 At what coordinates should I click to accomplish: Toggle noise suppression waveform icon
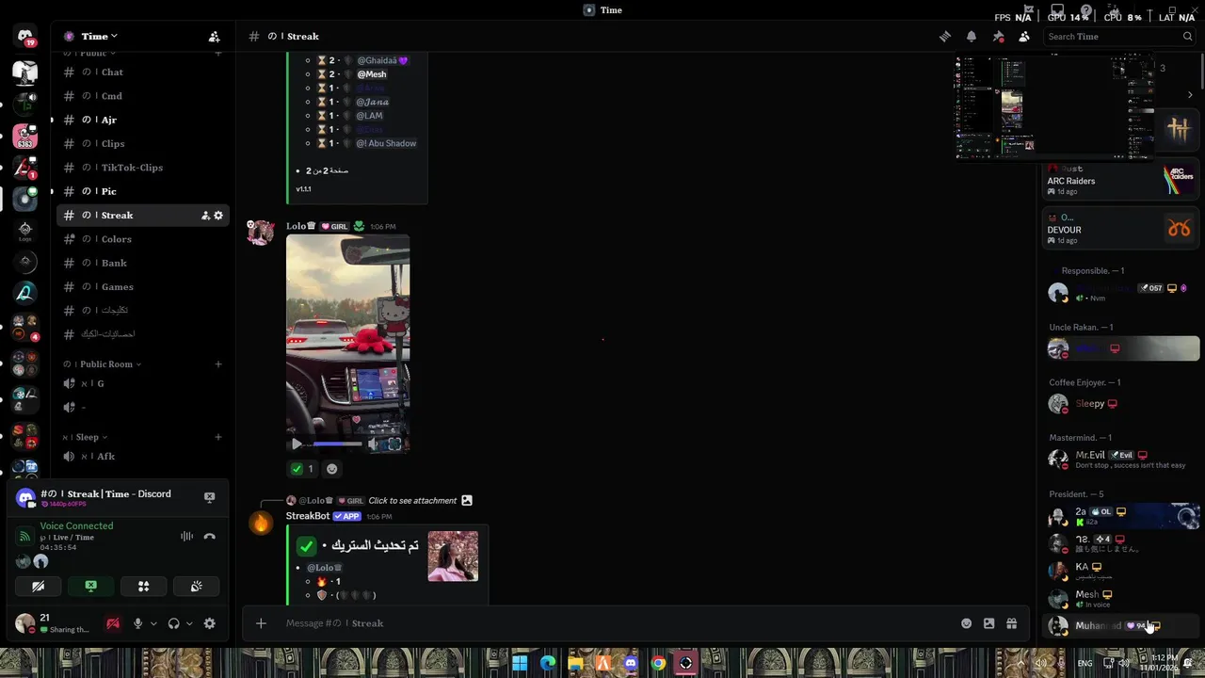coord(186,536)
